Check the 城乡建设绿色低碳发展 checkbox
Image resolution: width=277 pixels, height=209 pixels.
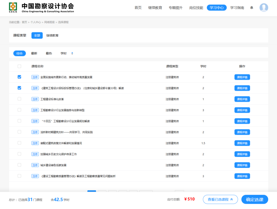pyautogui.click(x=19, y=165)
